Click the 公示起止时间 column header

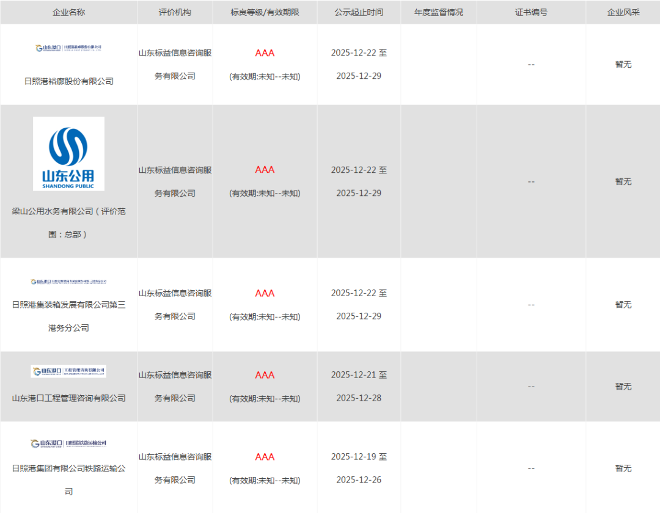[359, 12]
